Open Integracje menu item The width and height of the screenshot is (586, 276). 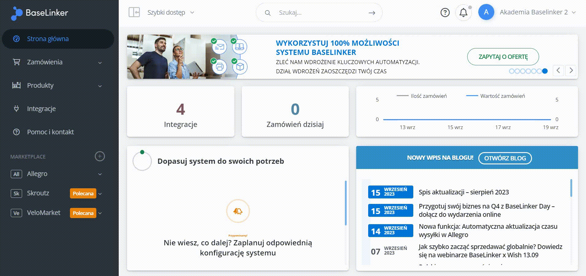(x=41, y=109)
